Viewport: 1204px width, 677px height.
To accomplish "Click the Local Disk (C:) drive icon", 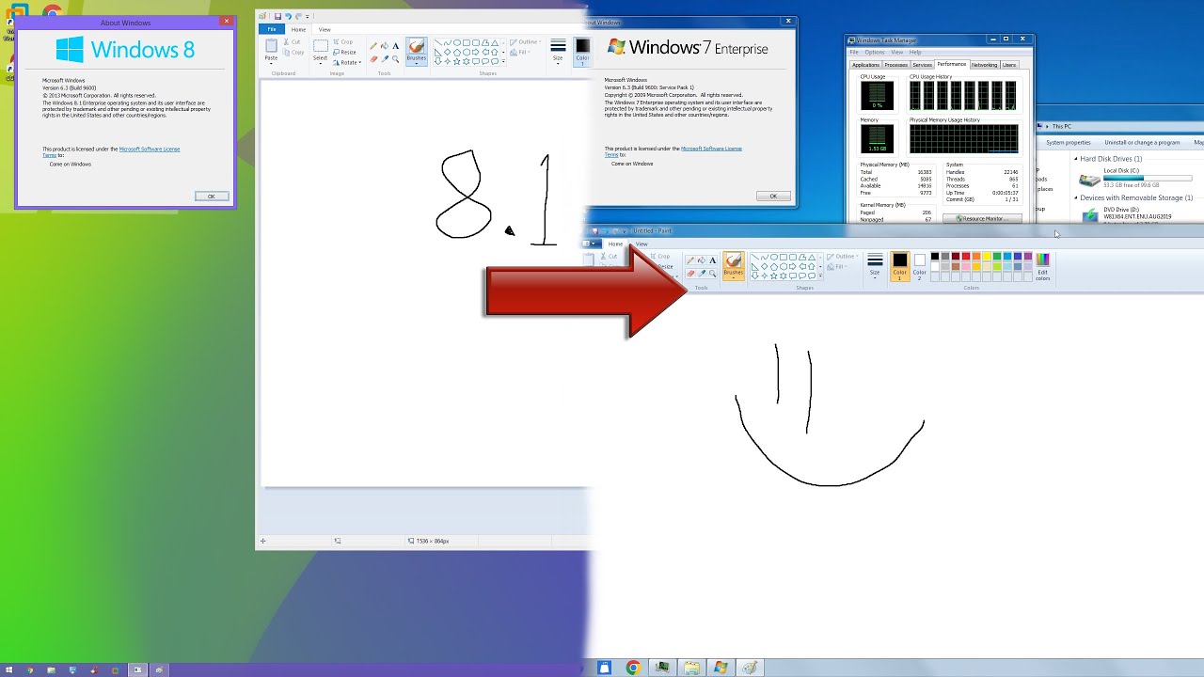I will 1090,180.
